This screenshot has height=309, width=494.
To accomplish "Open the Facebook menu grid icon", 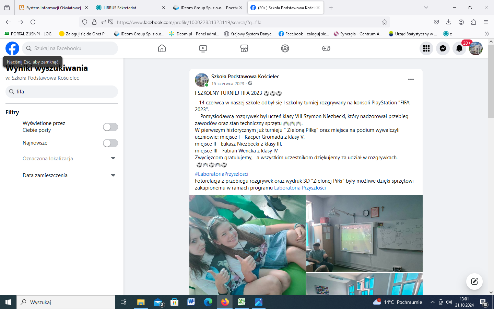I will click(426, 48).
